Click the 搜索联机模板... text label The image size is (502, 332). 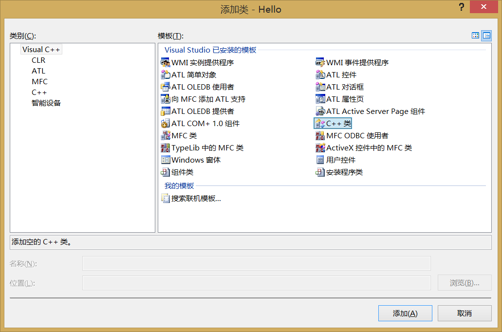pyautogui.click(x=196, y=199)
